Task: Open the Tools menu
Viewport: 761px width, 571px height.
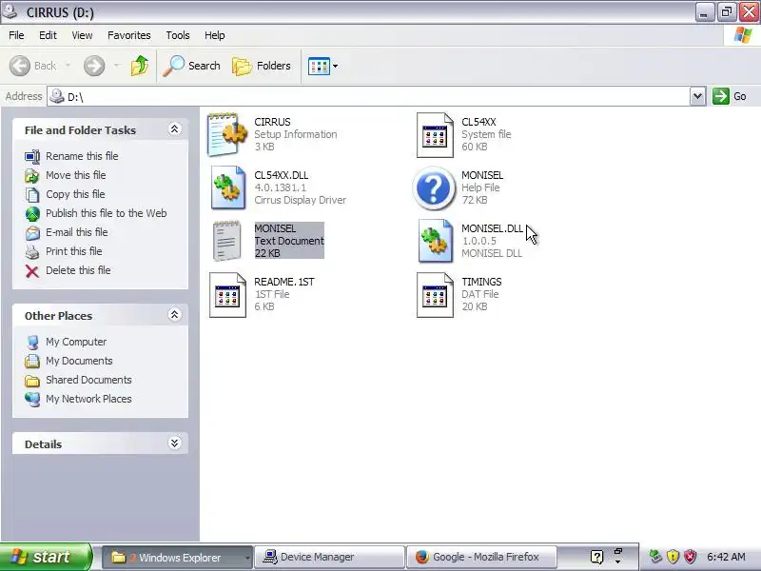Action: pyautogui.click(x=178, y=35)
